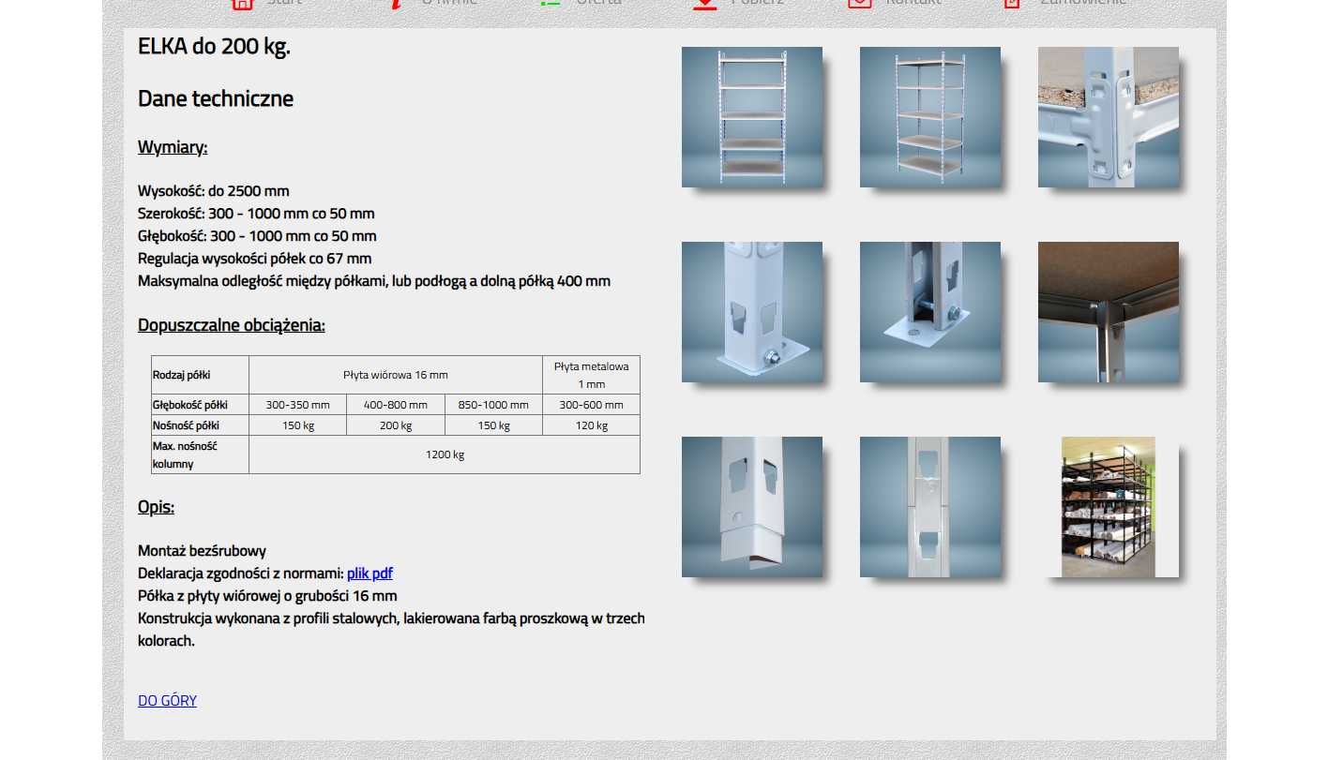Click the 'Montaż bezśrubowy' line
Screen dimensions: 1328x760
pyautogui.click(x=202, y=551)
